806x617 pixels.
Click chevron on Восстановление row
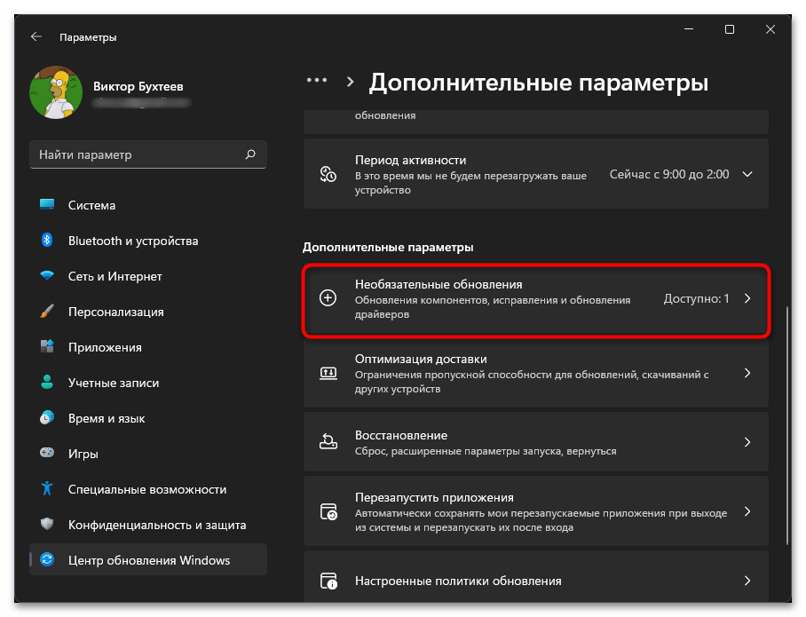click(748, 442)
